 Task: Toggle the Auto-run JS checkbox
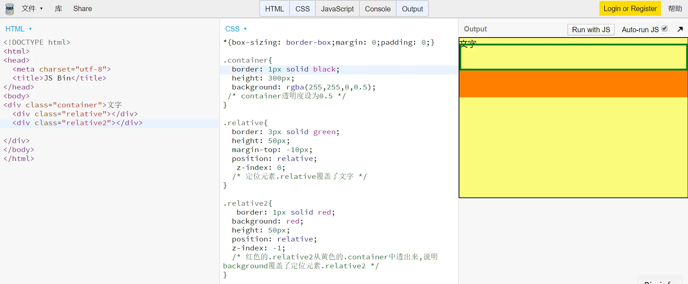[664, 29]
